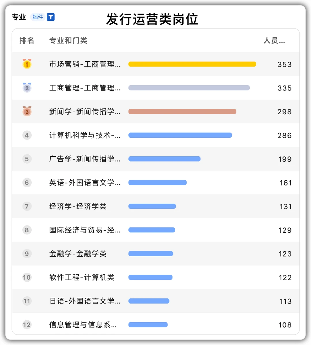Click the 软件工程-计算机类 entry
The image size is (311, 345).
[x=82, y=277]
